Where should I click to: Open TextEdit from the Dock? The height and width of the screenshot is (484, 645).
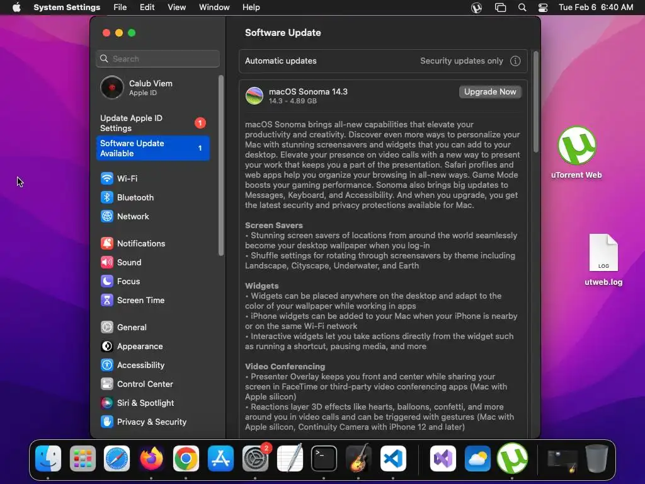coord(290,459)
